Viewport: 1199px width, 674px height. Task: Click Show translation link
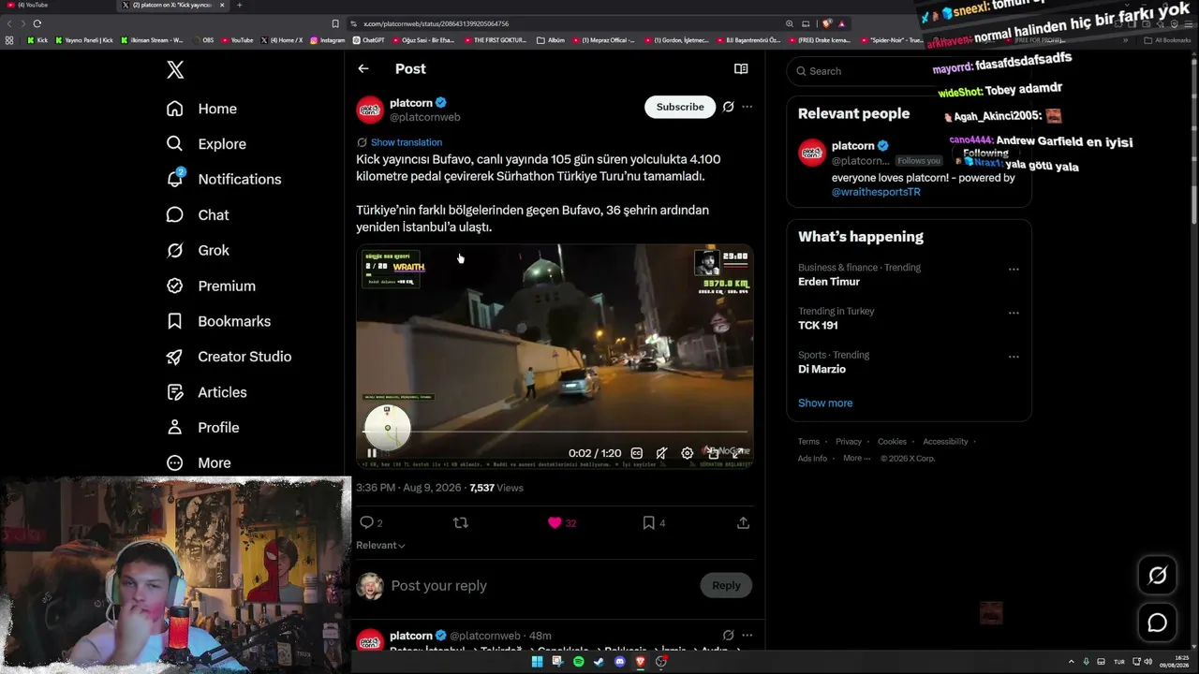tap(407, 142)
